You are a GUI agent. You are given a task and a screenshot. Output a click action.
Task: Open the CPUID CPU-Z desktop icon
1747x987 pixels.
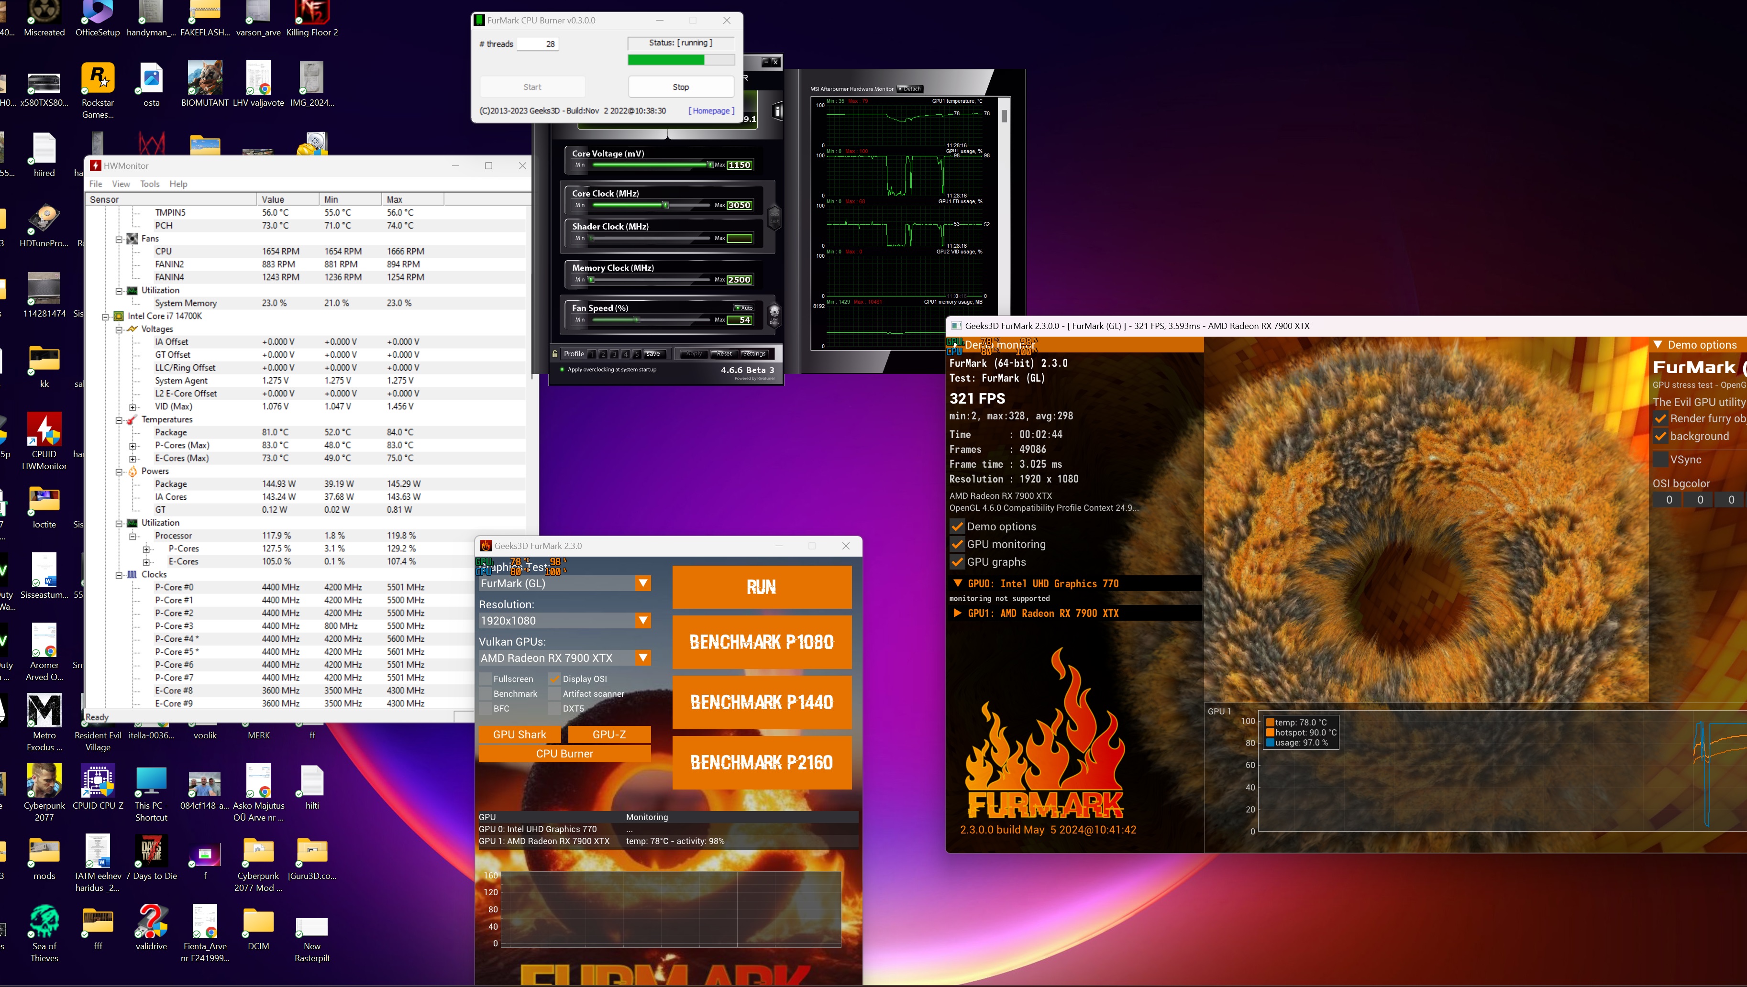(x=98, y=787)
